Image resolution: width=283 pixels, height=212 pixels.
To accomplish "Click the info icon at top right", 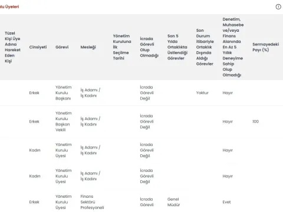I will 278,7.
